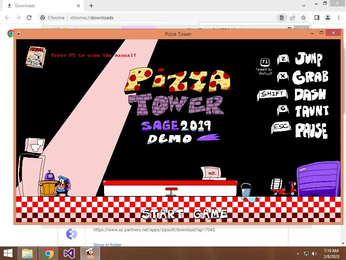Click the Pizza Tower window title bar icon
346x260 pixels.
tap(19, 34)
